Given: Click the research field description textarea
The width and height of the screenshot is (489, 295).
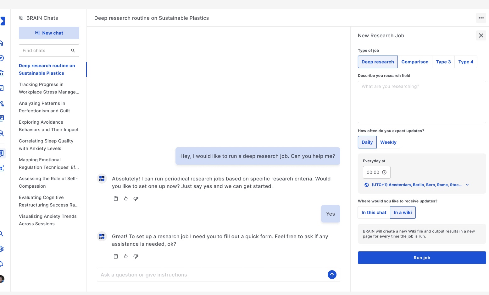Looking at the screenshot, I should pos(422,102).
